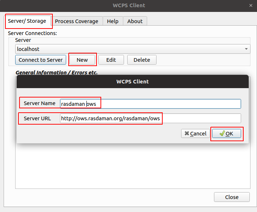This screenshot has width=257, height=212.
Task: Click the Server Connections: label
Action: [33, 33]
